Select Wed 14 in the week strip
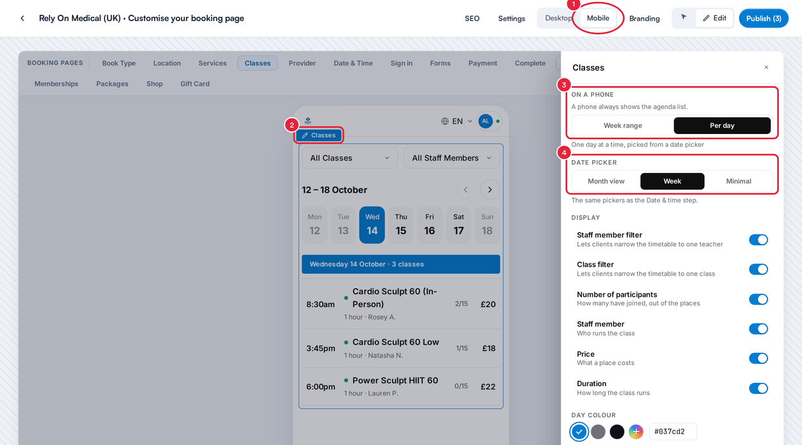The image size is (802, 445). click(372, 225)
